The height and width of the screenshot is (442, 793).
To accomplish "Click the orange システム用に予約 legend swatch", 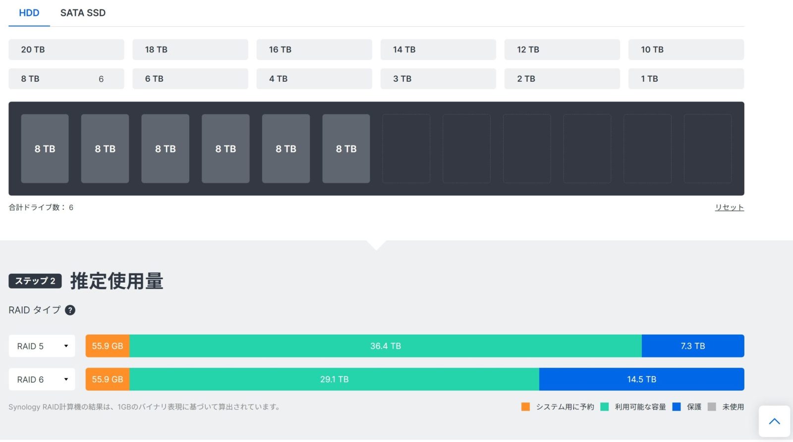I will coord(525,407).
